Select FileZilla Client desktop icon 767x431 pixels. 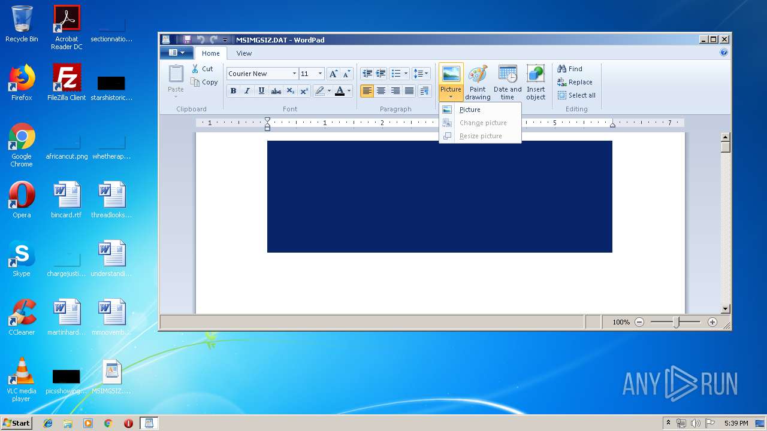click(67, 83)
